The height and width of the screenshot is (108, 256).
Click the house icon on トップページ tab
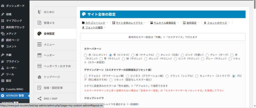[x=39, y=77]
